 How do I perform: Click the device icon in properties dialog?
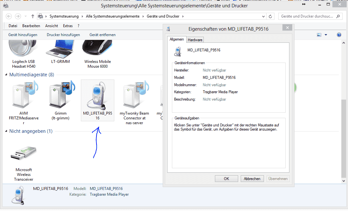178,52
